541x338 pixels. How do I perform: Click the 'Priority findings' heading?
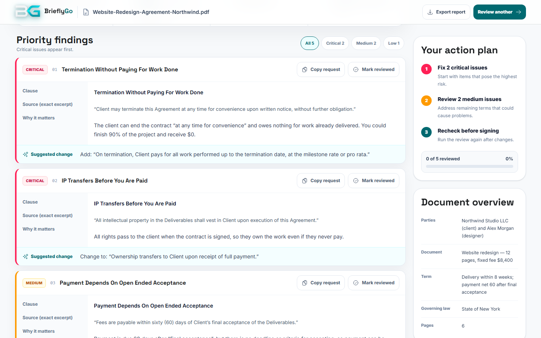click(x=55, y=40)
